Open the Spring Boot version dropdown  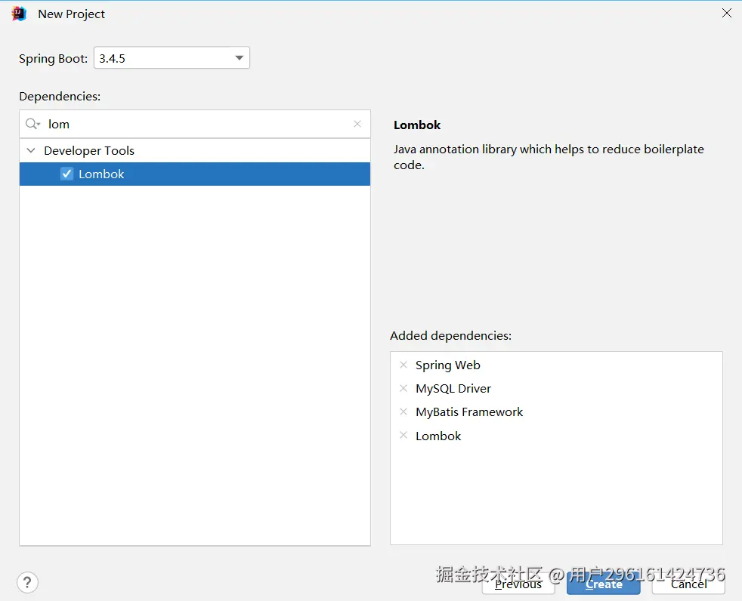172,57
